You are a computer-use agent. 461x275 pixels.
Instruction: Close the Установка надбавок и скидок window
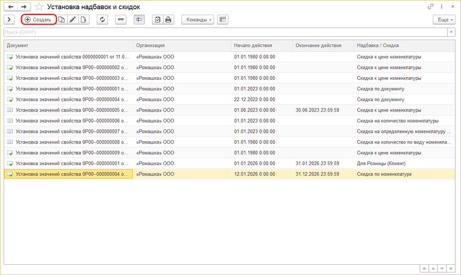point(453,7)
